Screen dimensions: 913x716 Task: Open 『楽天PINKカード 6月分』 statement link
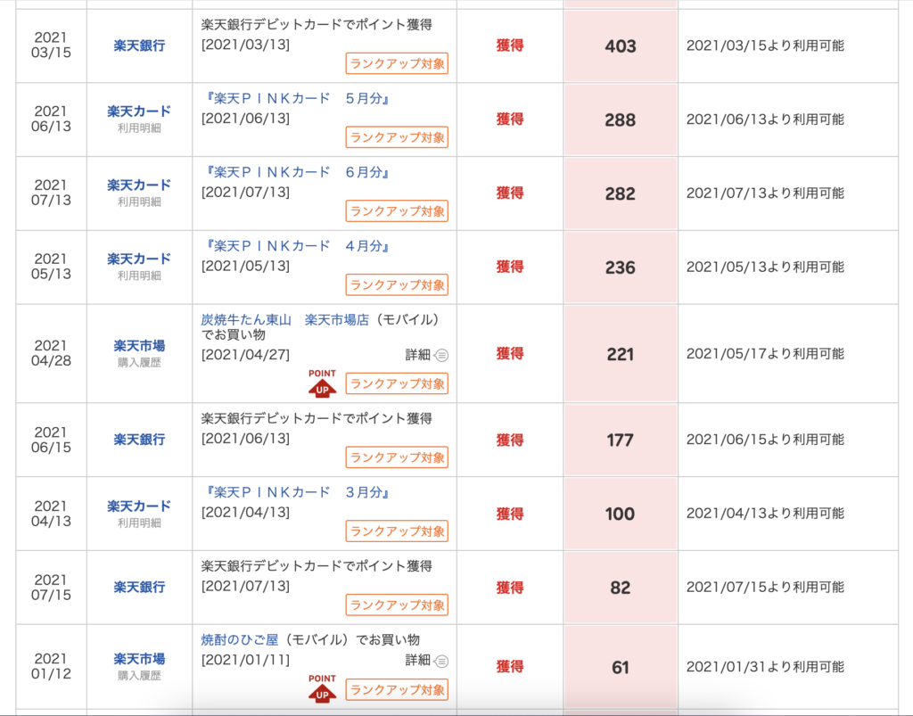tap(297, 172)
